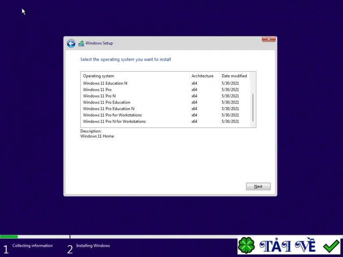Click the heading Select the operating system
This screenshot has height=257, width=343.
[126, 60]
